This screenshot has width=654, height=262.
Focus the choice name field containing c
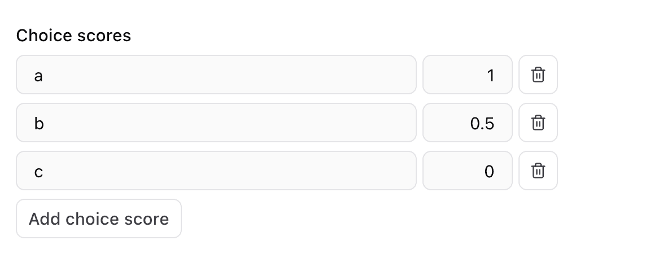click(216, 171)
